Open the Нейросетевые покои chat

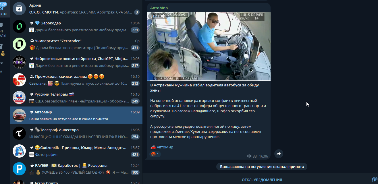(x=76, y=62)
